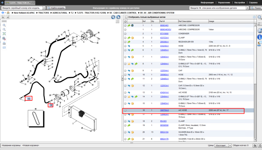Click the green arrow icon in CLAMP 86598598 row

tap(129, 125)
